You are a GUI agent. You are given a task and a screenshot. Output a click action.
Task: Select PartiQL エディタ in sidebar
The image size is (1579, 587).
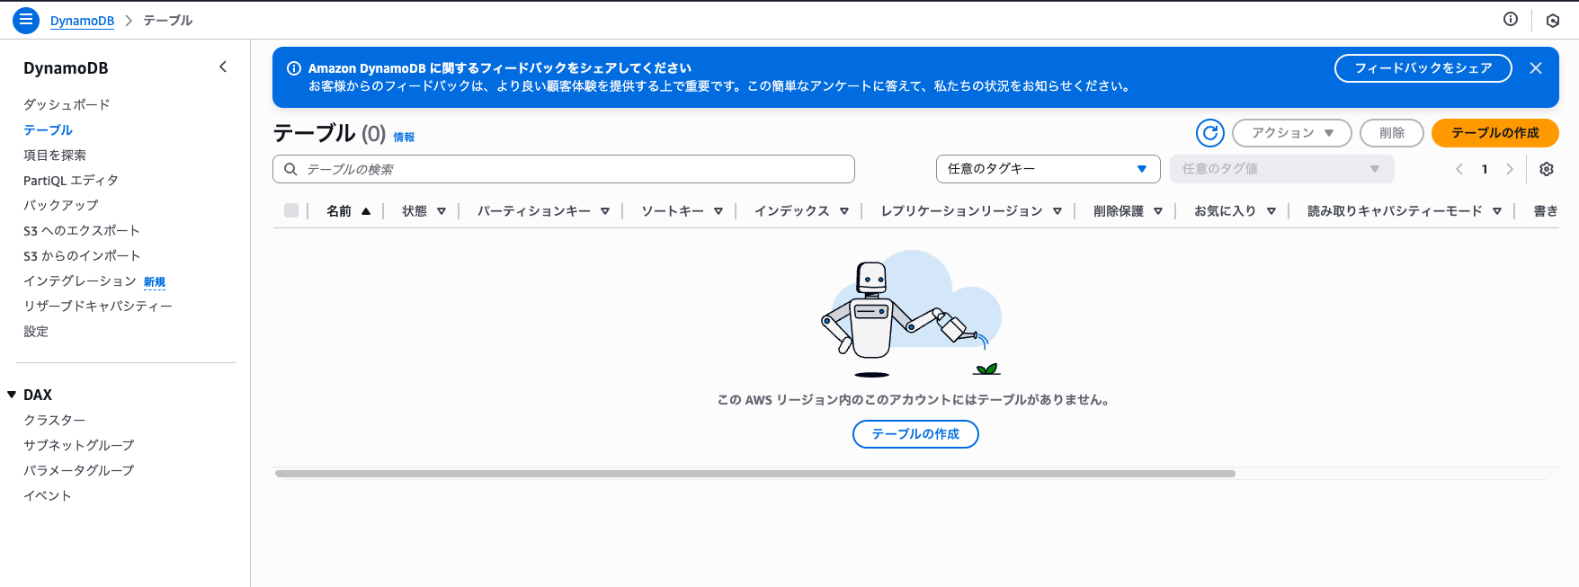click(x=70, y=180)
